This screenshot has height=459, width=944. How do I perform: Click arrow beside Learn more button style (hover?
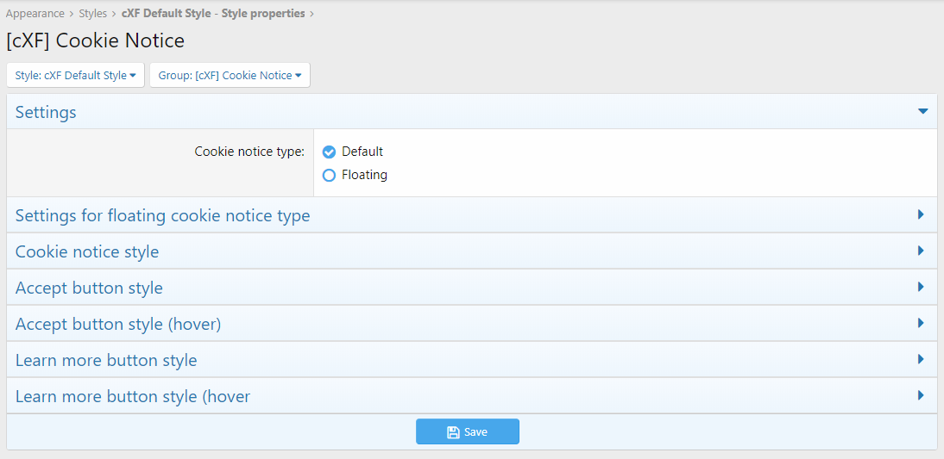click(x=921, y=396)
